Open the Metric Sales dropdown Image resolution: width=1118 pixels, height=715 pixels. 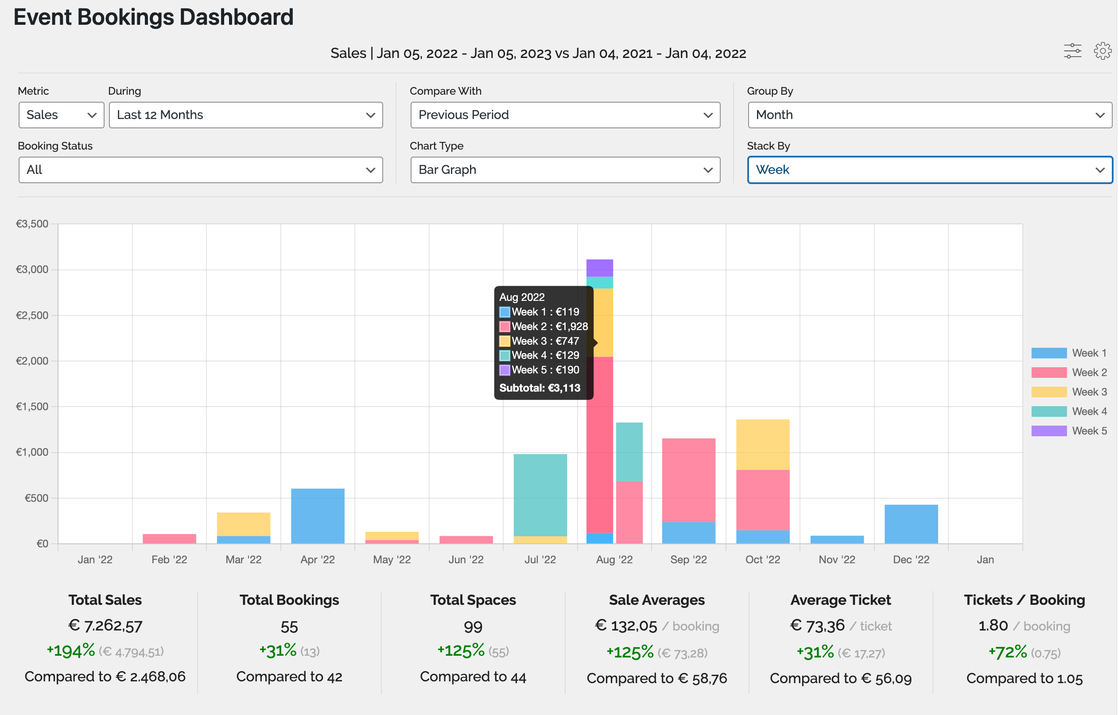(61, 115)
